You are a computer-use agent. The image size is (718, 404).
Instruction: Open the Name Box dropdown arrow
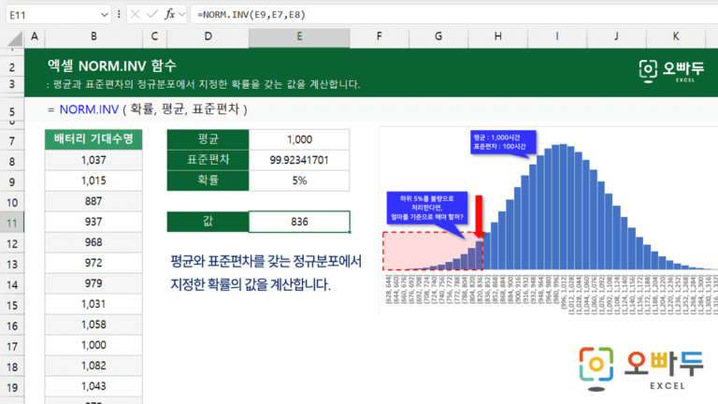click(x=104, y=15)
